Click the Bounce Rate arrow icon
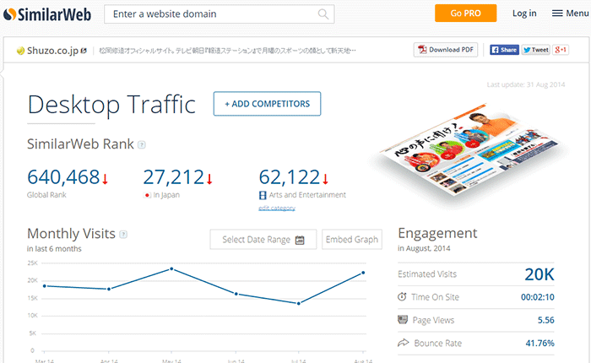Image resolution: width=591 pixels, height=363 pixels. pyautogui.click(x=404, y=343)
